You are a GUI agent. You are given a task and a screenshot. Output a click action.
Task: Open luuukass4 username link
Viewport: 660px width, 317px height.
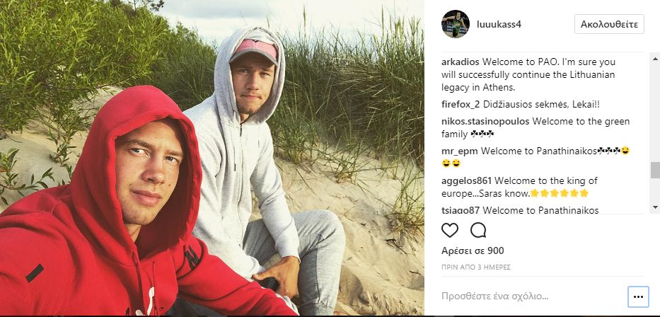499,25
